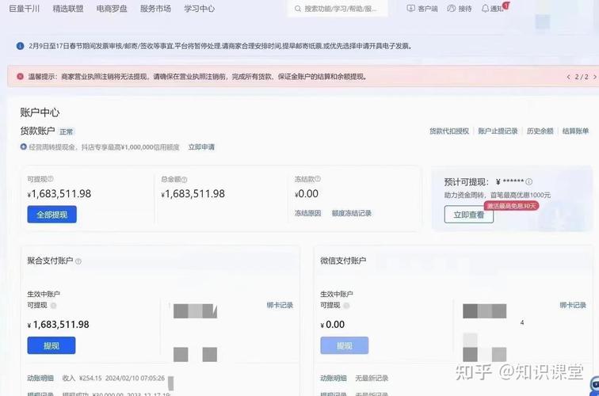Open the 巨量千川 menu item
This screenshot has height=396, width=599.
24,9
